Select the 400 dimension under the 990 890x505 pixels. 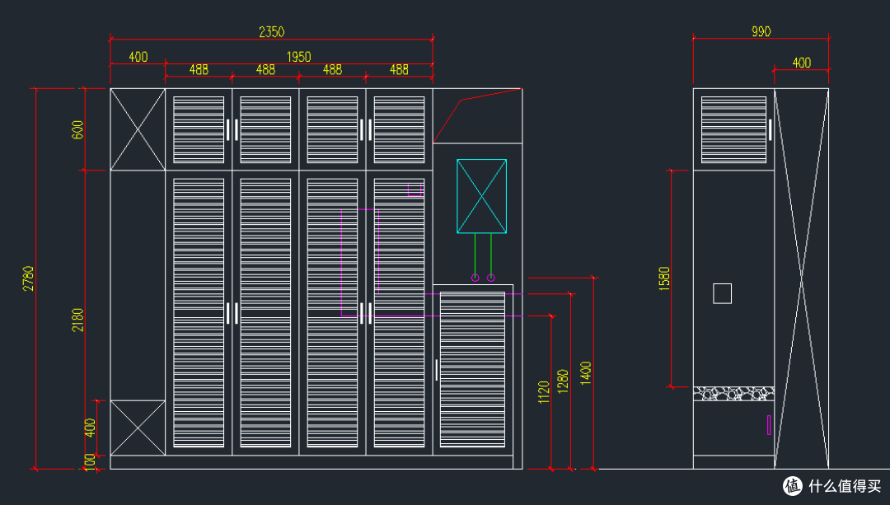point(802,63)
